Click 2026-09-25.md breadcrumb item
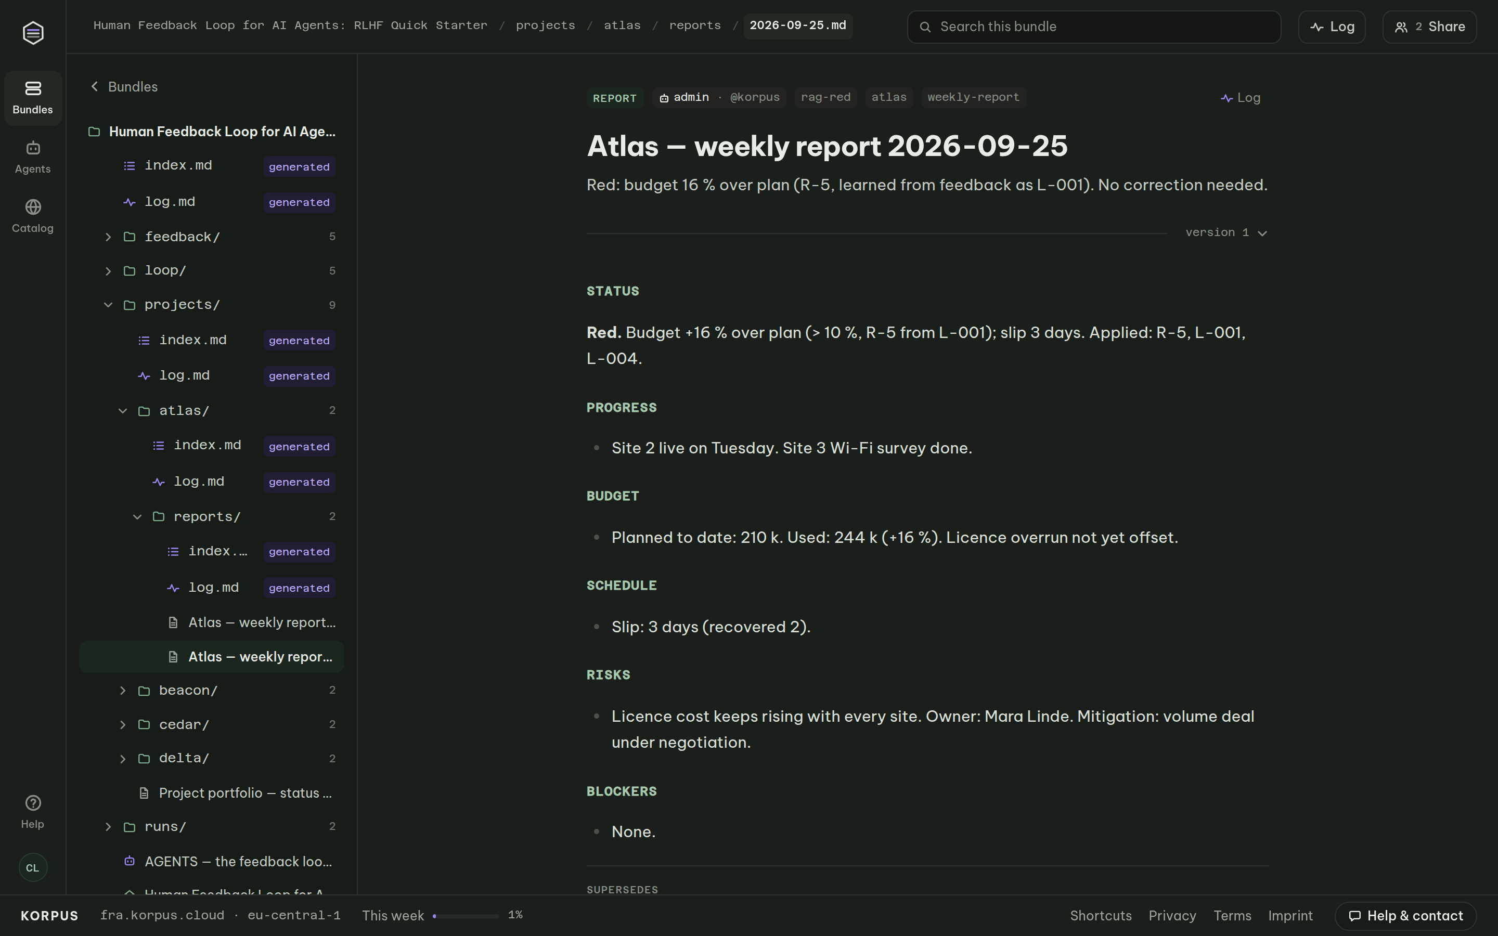The image size is (1498, 936). coord(798,26)
